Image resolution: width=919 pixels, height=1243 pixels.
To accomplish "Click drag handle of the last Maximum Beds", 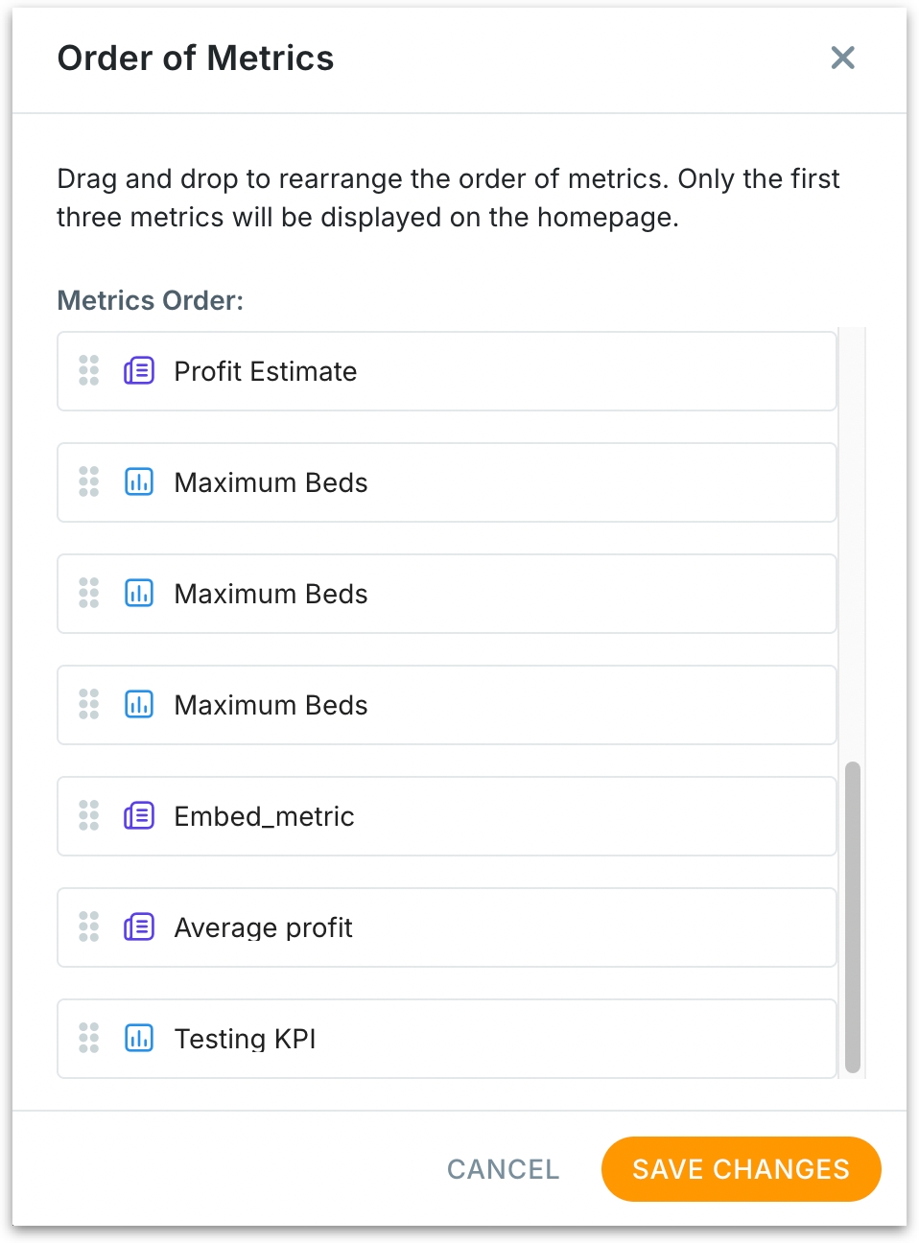I will [88, 704].
